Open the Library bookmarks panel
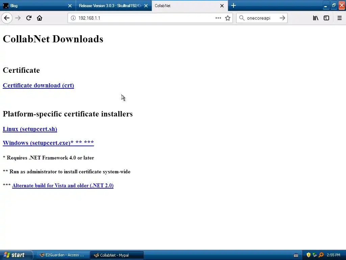346x260 pixels. tap(316, 18)
